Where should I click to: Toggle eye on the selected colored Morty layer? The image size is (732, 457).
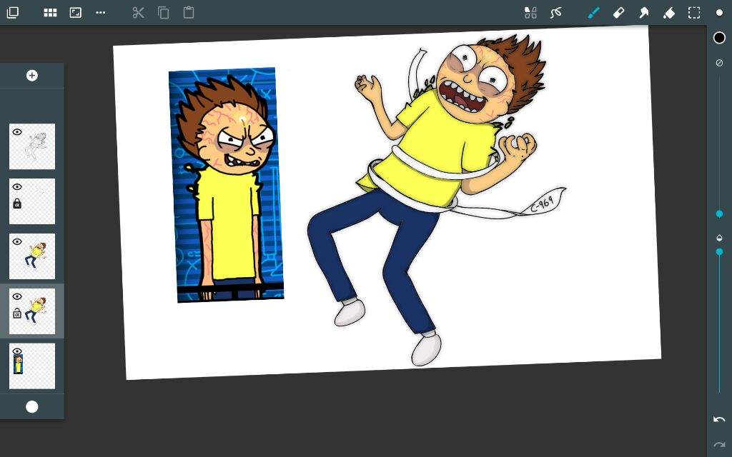tap(17, 296)
